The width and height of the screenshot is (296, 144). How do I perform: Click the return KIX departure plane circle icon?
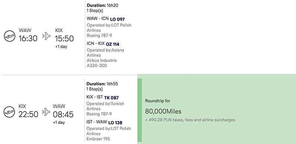(9, 112)
